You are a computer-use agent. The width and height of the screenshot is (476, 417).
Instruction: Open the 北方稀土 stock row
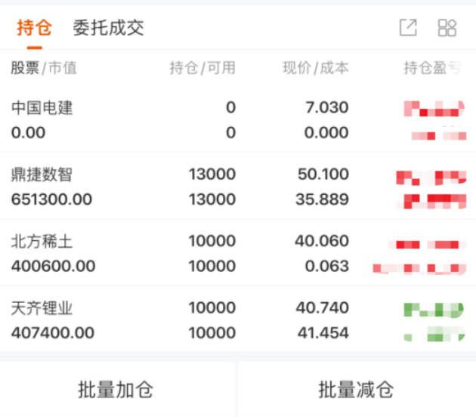[238, 253]
